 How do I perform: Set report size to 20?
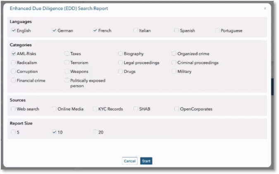pyautogui.click(x=95, y=132)
